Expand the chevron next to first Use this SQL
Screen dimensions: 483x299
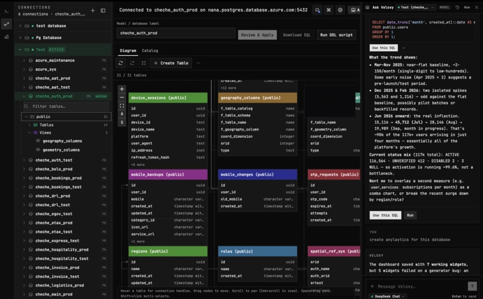[x=403, y=48]
